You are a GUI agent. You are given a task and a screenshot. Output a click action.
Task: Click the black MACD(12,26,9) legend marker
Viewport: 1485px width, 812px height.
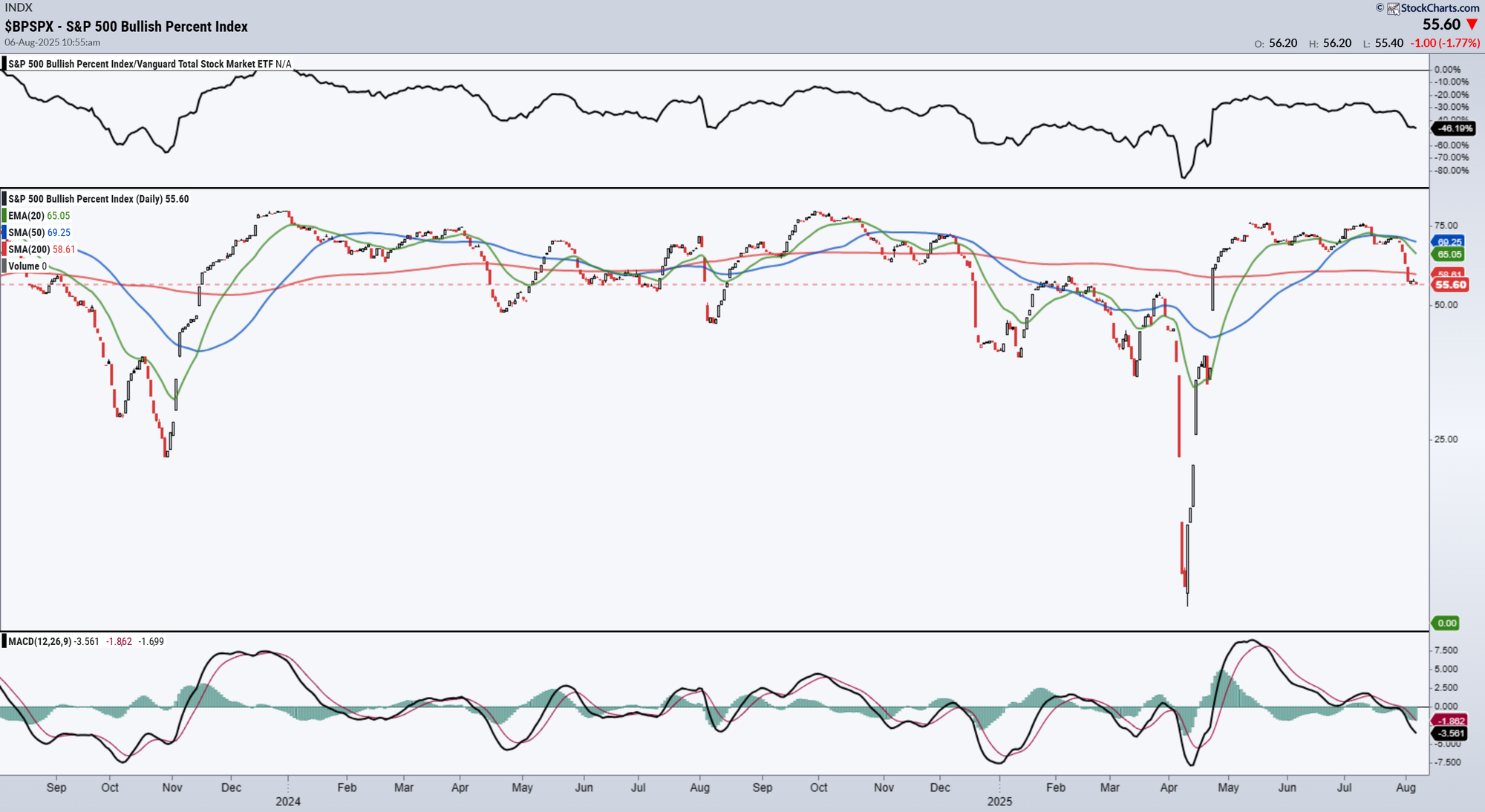point(4,641)
